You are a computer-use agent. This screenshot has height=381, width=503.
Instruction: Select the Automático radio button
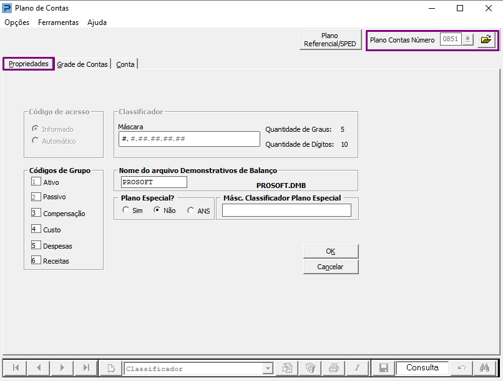click(x=36, y=141)
